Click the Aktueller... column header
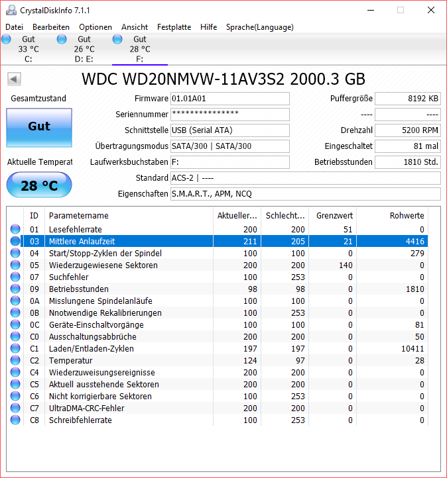This screenshot has height=478, width=447. [237, 216]
